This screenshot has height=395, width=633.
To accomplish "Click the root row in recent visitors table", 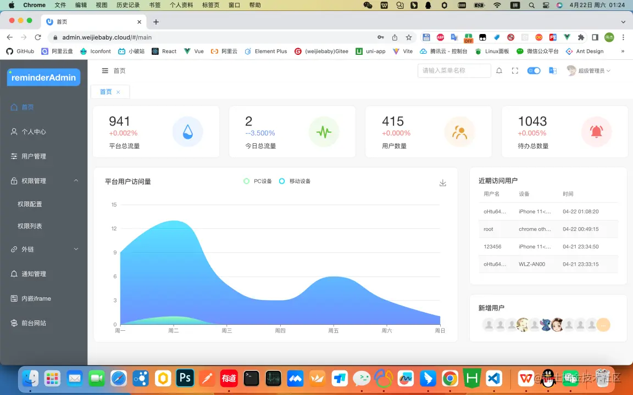I will tap(548, 229).
